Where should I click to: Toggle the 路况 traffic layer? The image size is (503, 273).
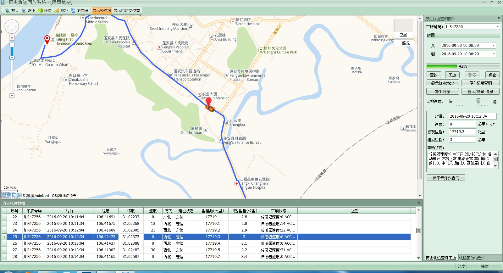[406, 43]
